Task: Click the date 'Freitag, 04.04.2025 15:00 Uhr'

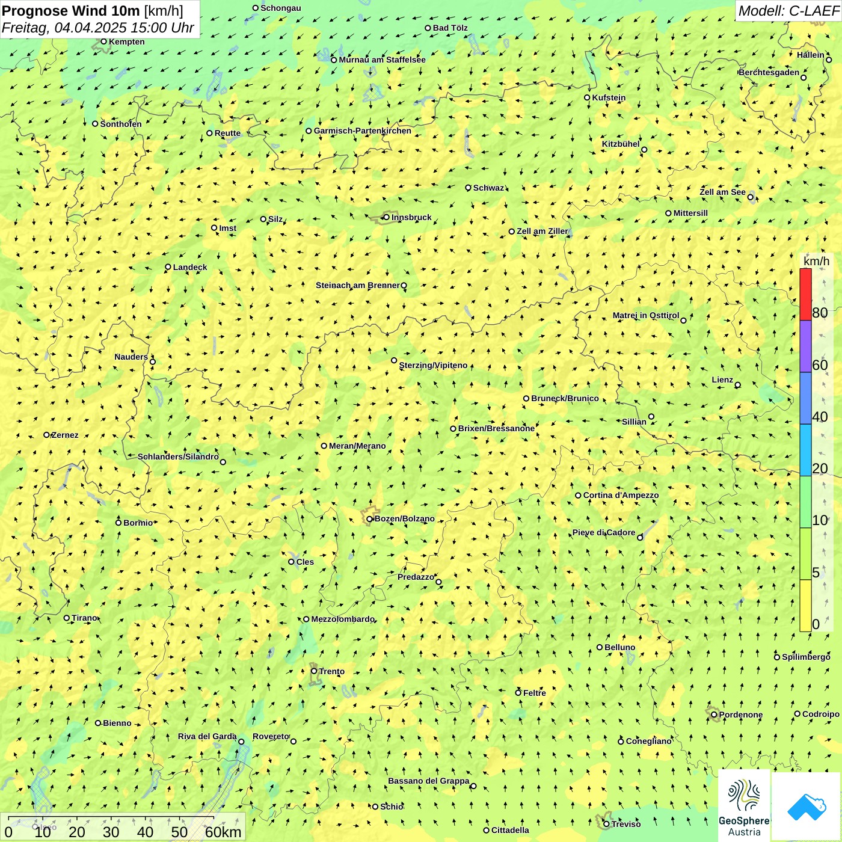Action: pyautogui.click(x=98, y=28)
